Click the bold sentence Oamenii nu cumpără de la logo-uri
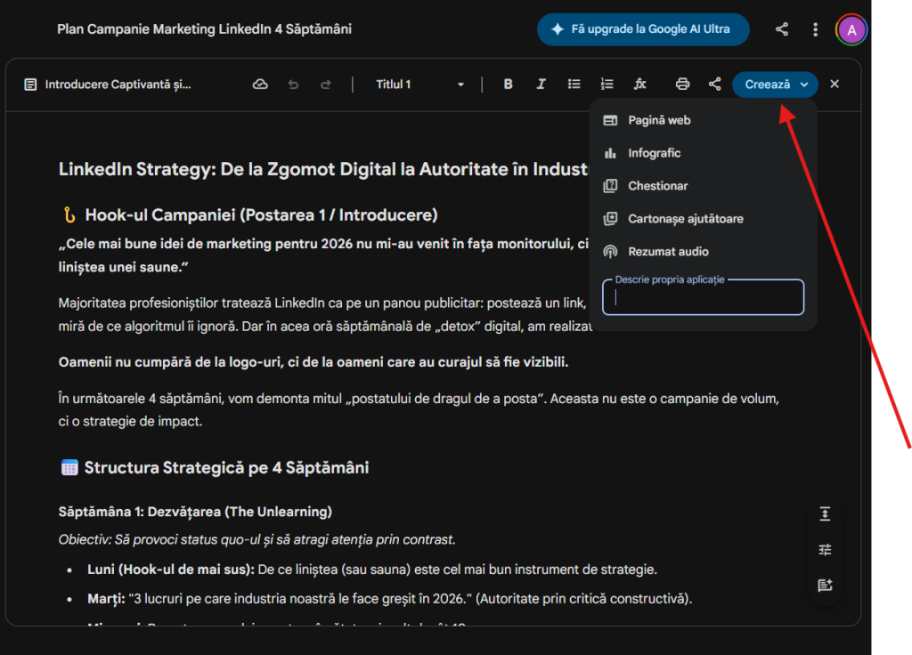 (313, 362)
